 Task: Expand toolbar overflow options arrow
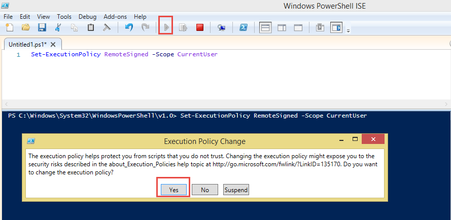click(348, 30)
